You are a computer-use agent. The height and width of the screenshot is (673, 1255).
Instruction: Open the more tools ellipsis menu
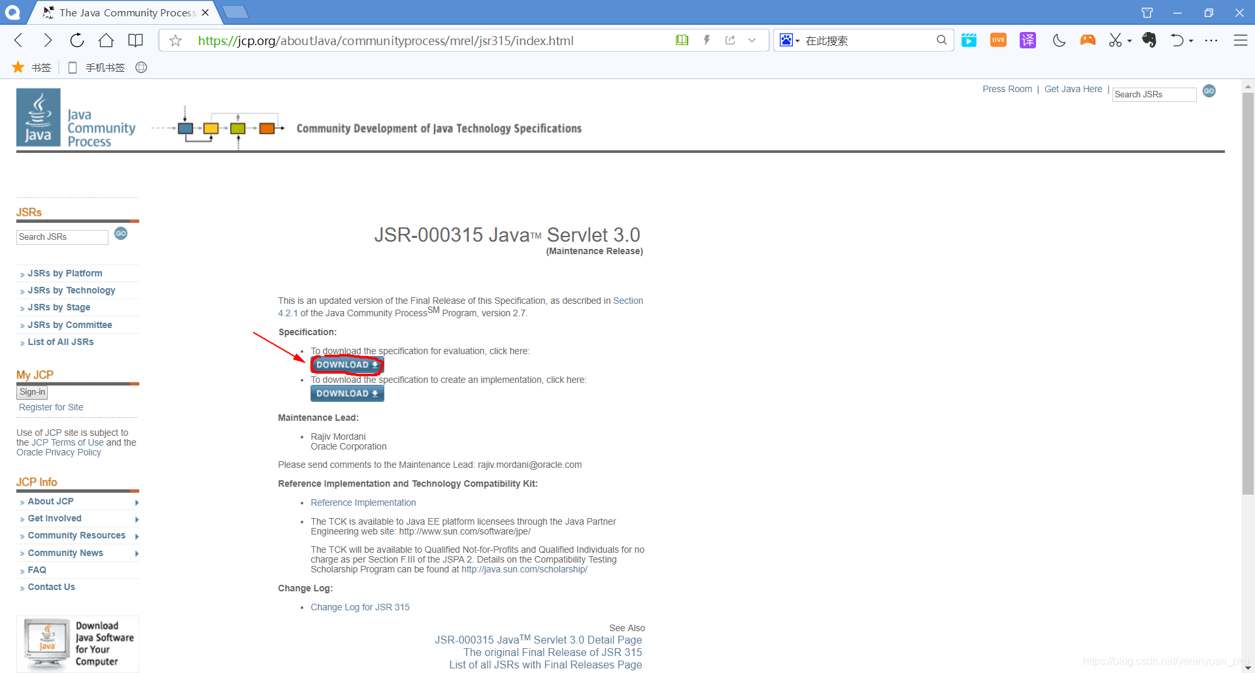point(1211,41)
